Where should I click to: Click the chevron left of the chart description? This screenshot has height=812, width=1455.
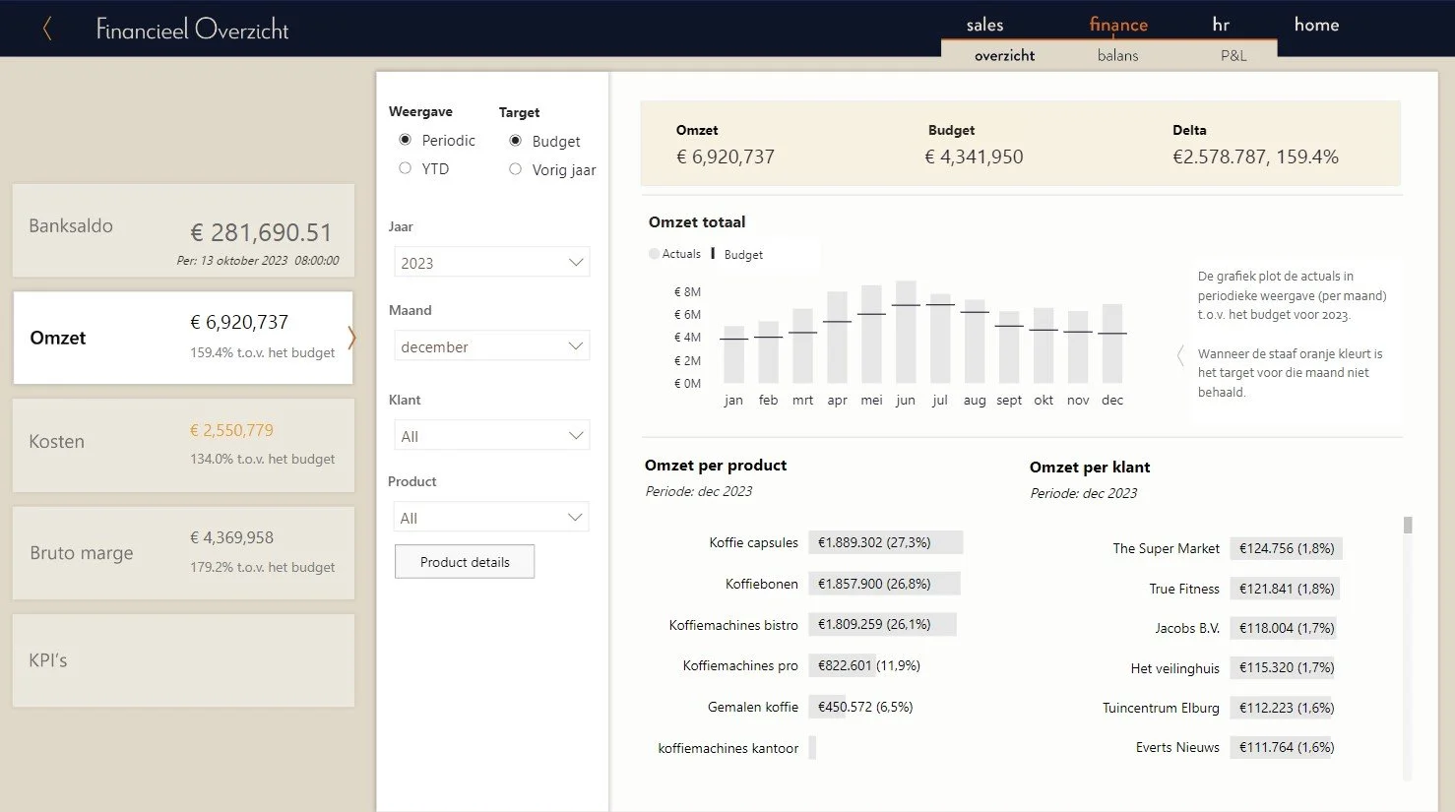pyautogui.click(x=1180, y=355)
